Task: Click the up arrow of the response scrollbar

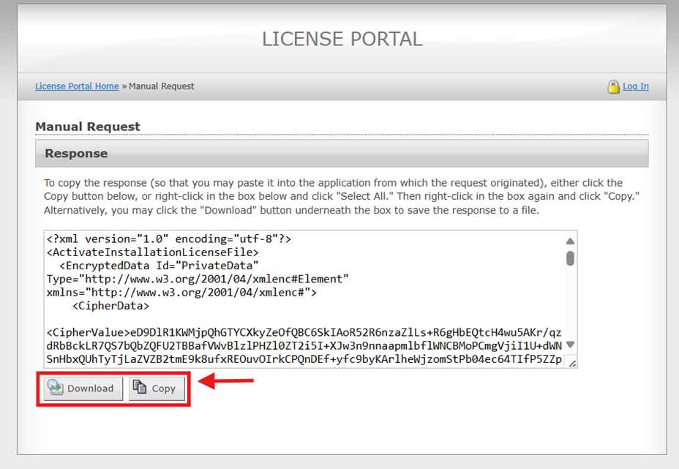Action: [x=570, y=241]
